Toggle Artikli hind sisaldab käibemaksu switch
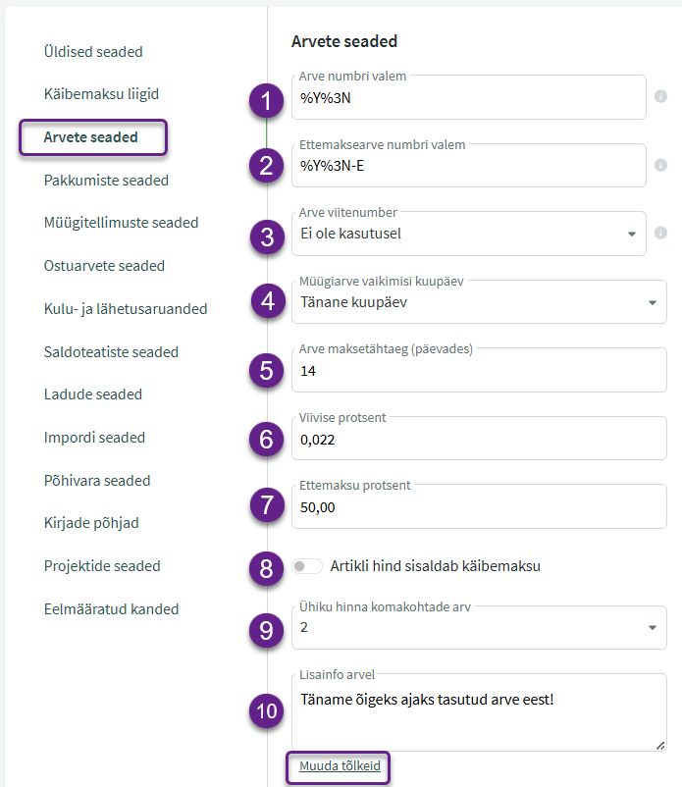 tap(306, 566)
